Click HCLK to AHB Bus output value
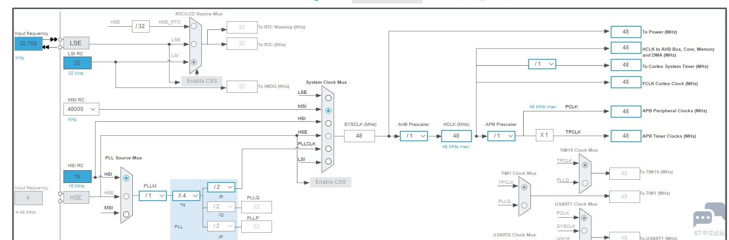 (x=626, y=48)
